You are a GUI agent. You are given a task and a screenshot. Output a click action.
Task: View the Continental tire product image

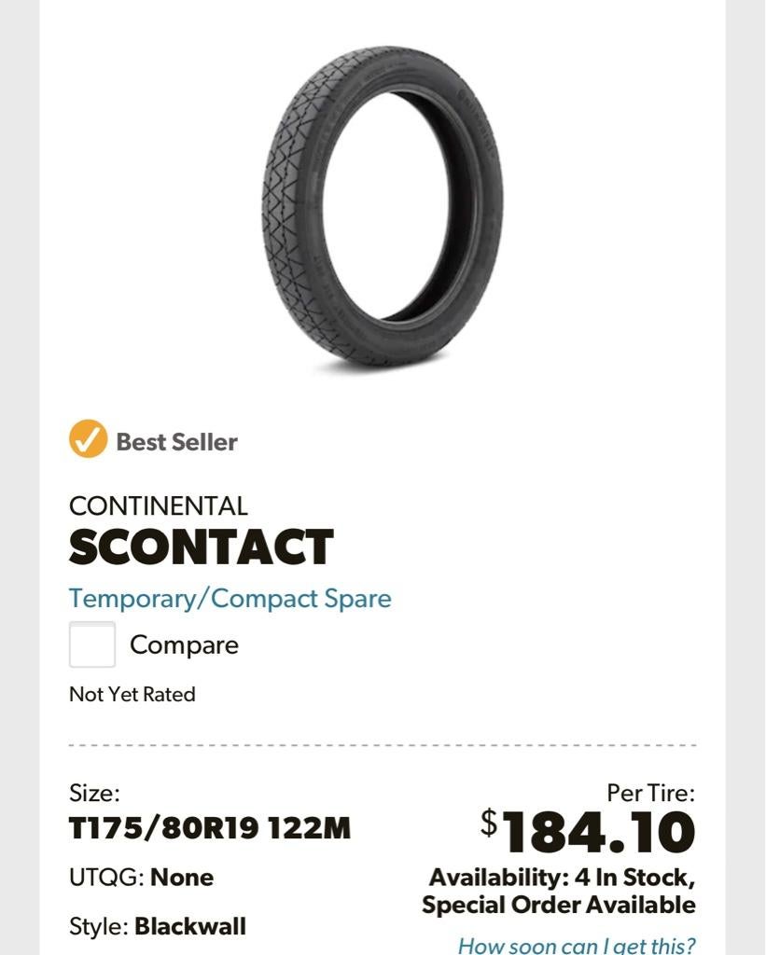click(383, 208)
